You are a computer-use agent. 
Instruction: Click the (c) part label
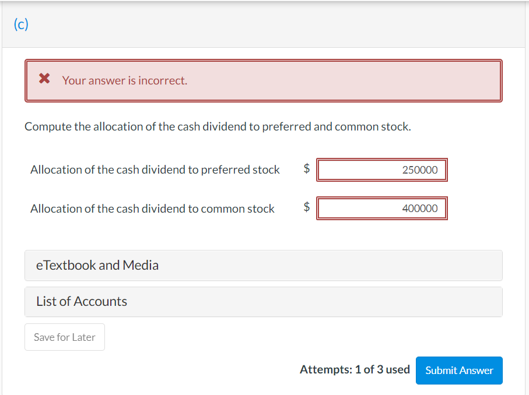point(20,24)
